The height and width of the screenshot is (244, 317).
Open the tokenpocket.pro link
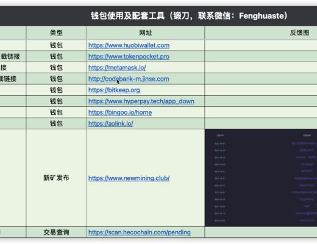coord(129,56)
